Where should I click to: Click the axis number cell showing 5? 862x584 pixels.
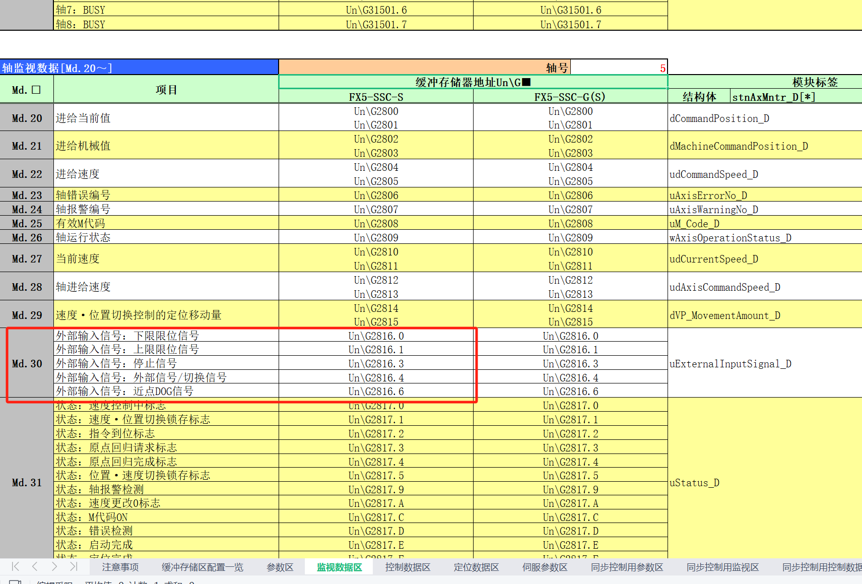[x=619, y=68]
